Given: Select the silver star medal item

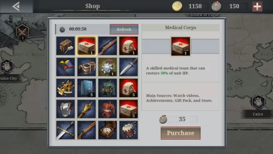Looking at the screenshot, I should coord(107,67).
